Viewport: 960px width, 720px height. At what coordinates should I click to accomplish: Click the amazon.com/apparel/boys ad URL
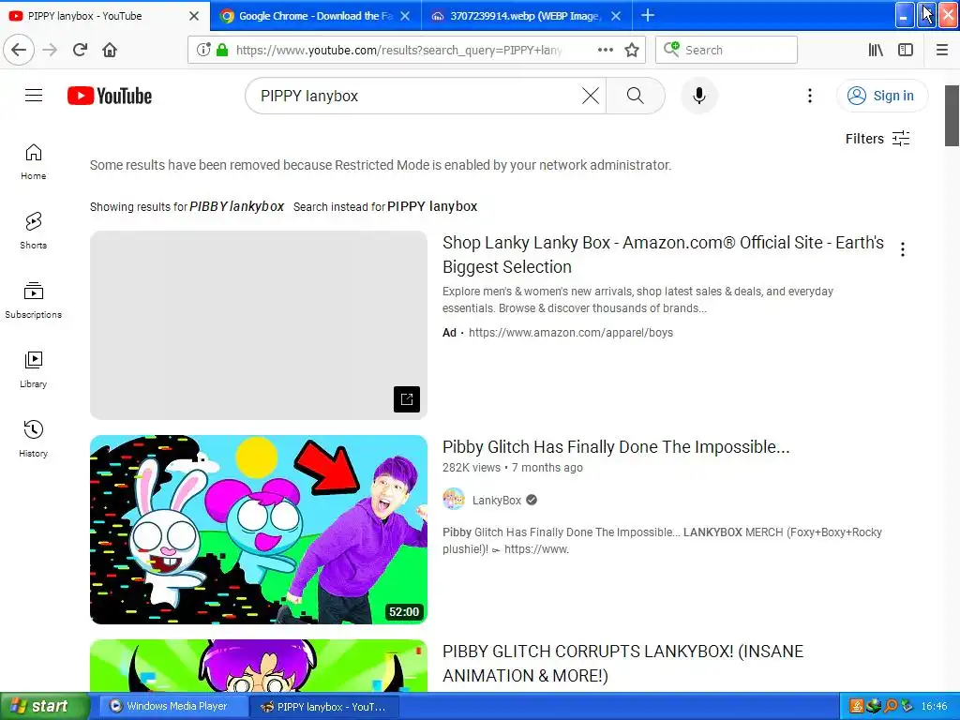571,333
